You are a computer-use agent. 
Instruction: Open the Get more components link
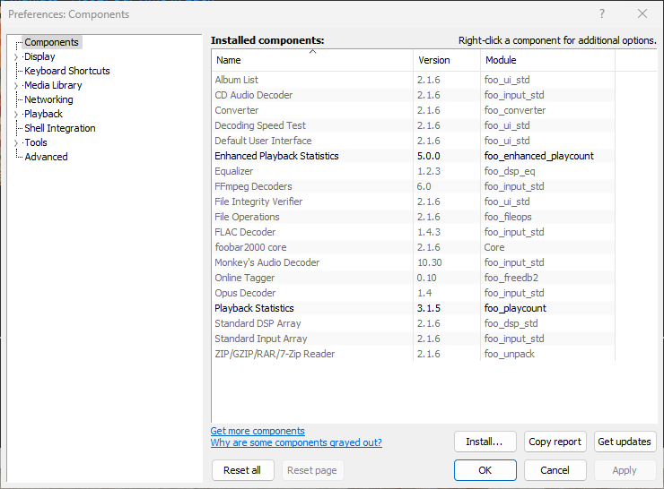click(x=258, y=431)
